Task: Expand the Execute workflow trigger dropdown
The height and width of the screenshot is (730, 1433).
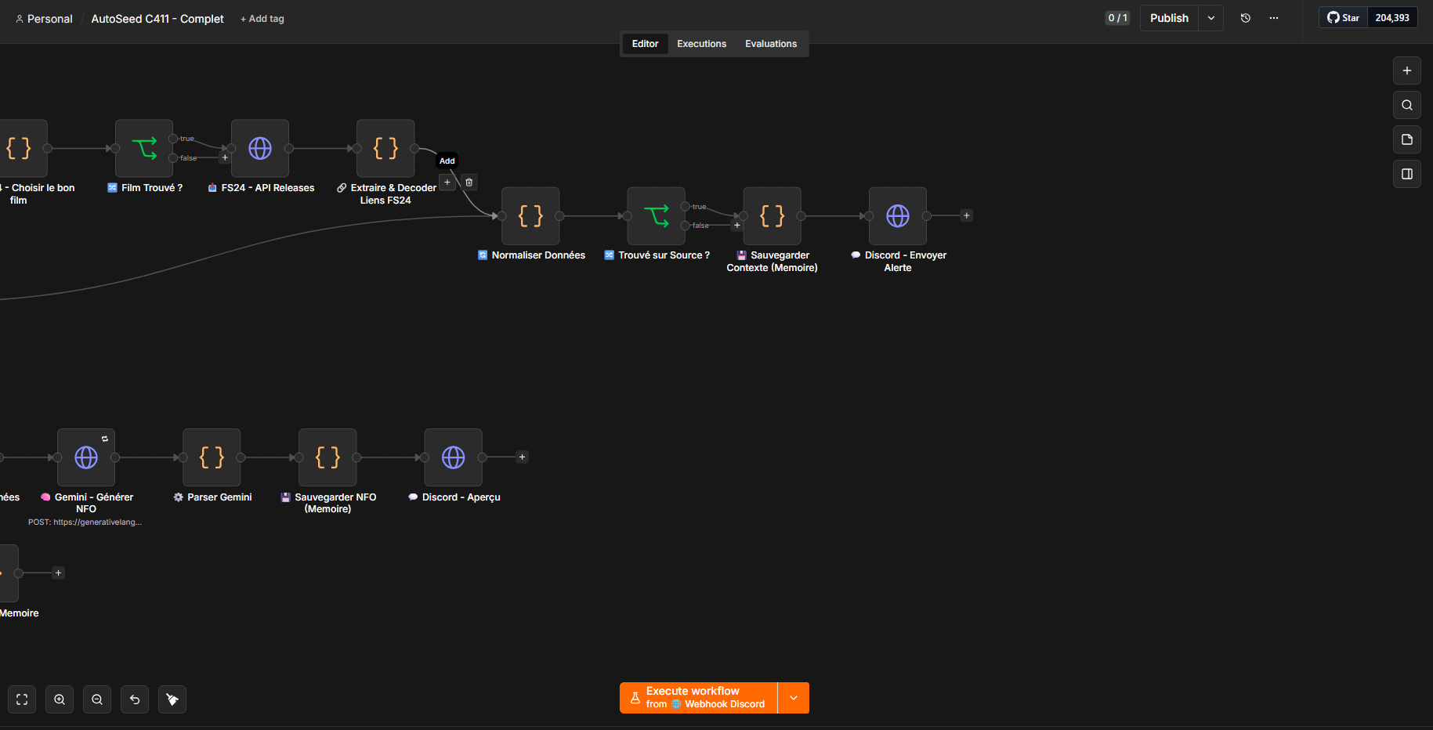Action: (794, 698)
